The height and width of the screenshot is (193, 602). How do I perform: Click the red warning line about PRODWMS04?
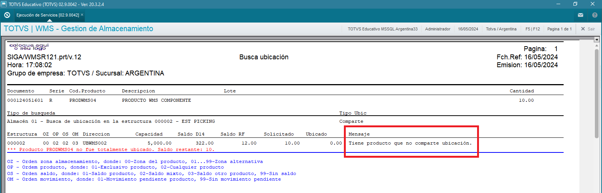pos(111,149)
